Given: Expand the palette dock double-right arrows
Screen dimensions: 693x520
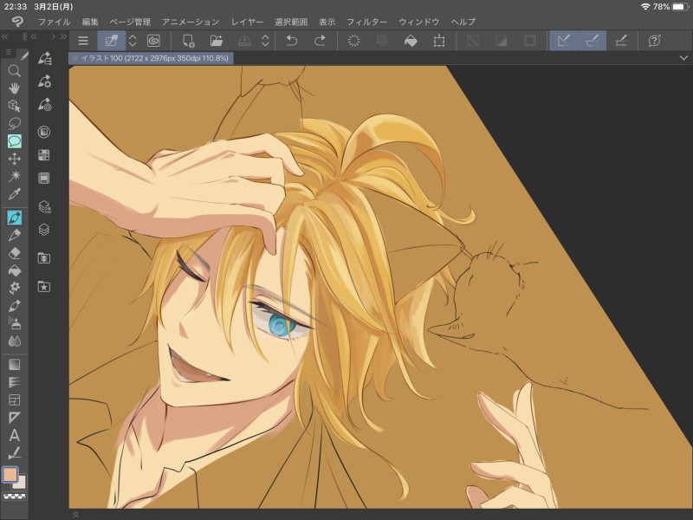Looking at the screenshot, I should (62, 36).
